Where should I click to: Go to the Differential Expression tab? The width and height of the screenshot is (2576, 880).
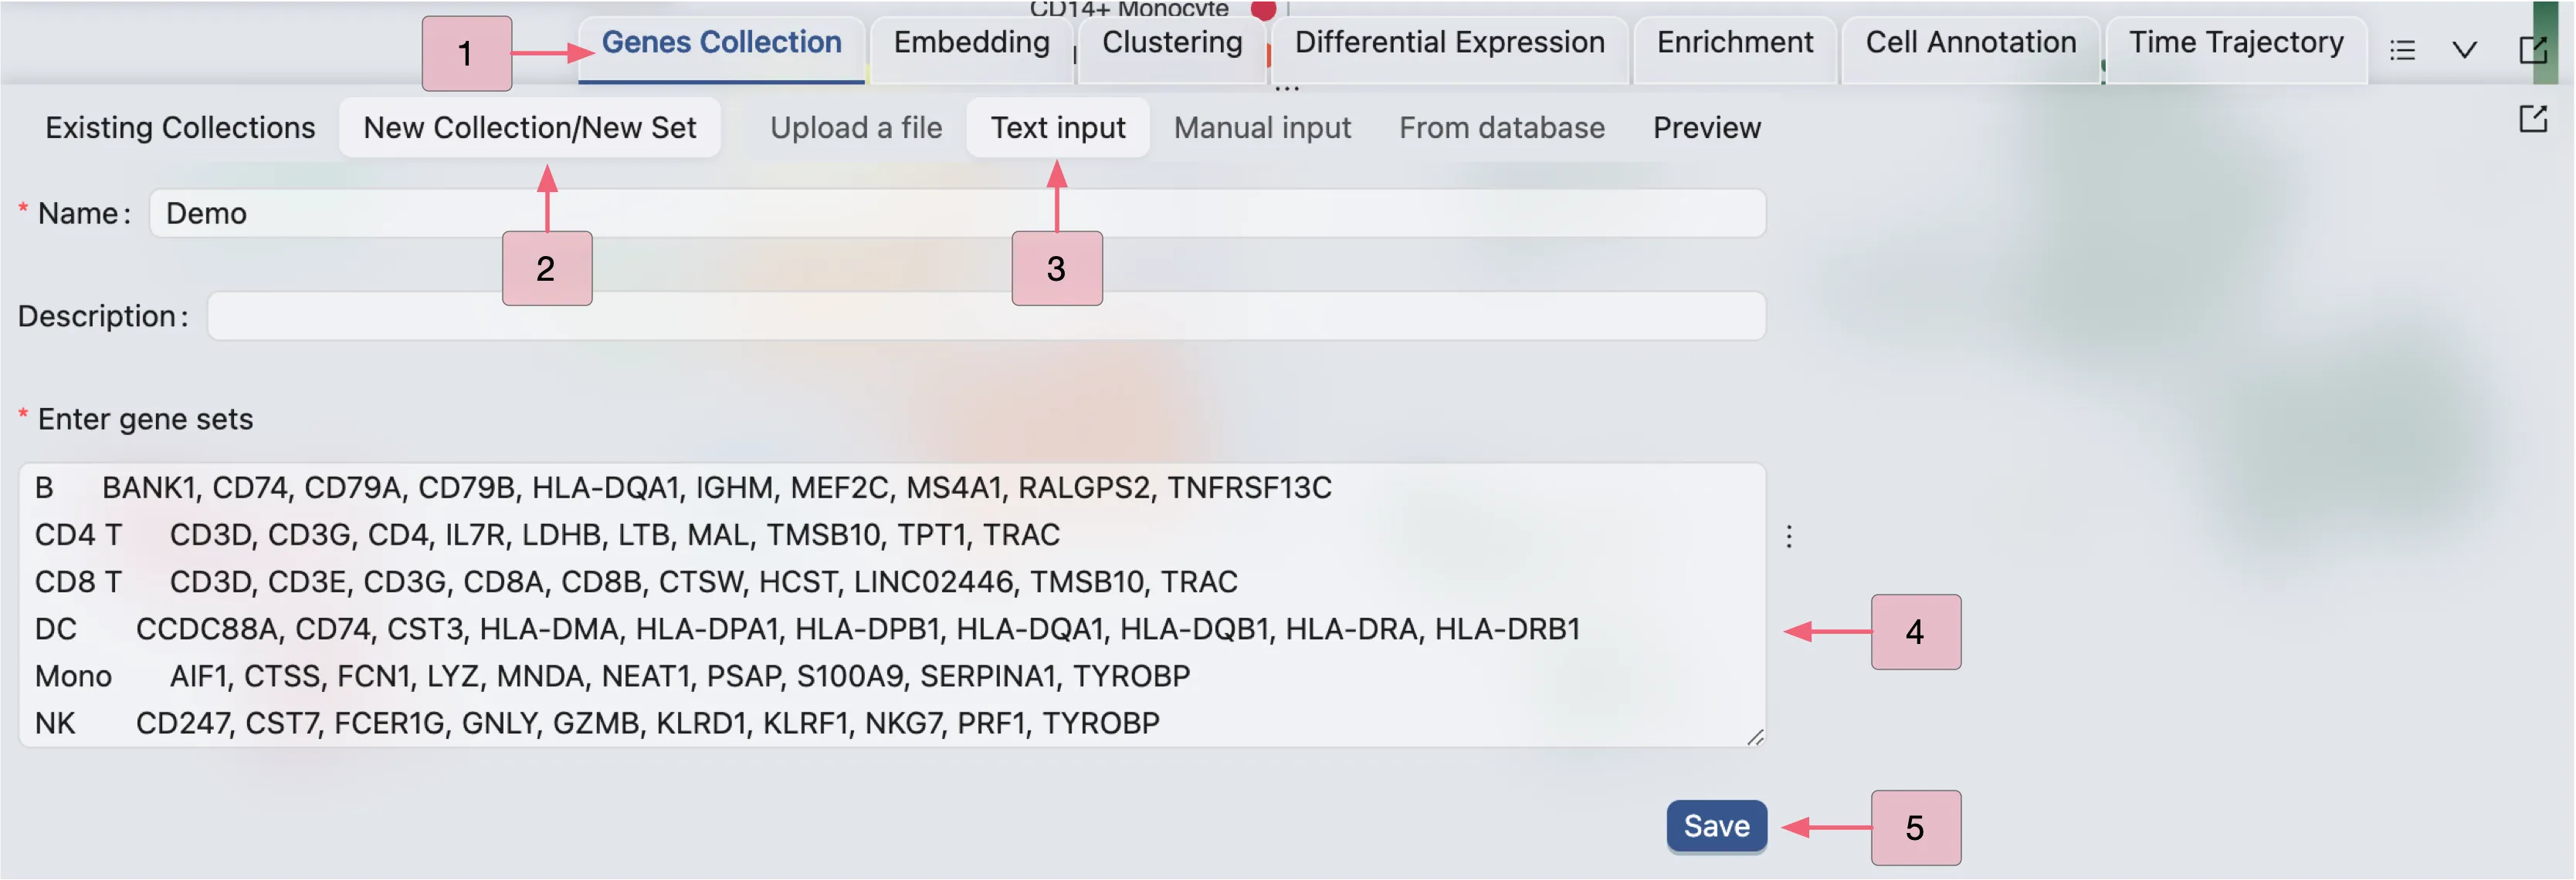[x=1449, y=43]
